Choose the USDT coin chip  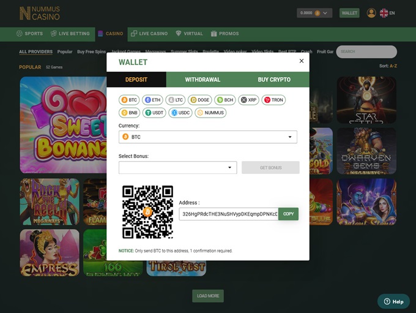[154, 113]
